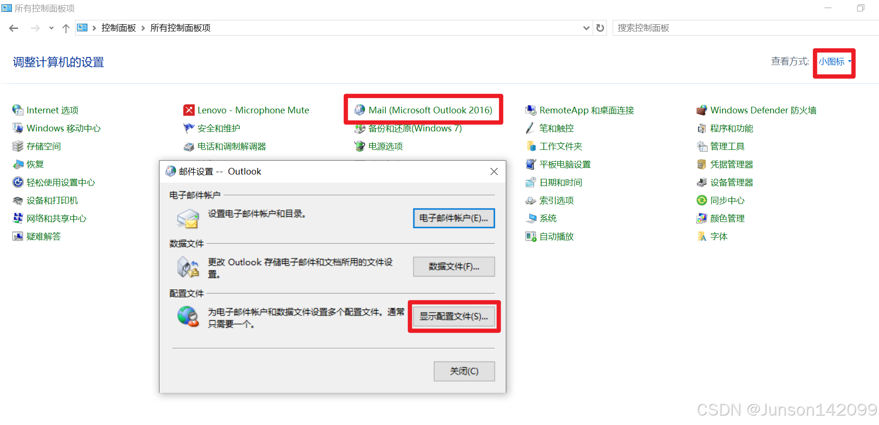Click the 安全和维护 text link
The image size is (879, 425).
pyautogui.click(x=219, y=128)
